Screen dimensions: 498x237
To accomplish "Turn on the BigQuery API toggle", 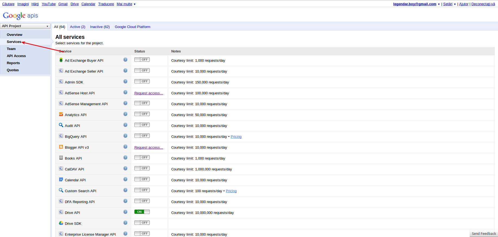I will (x=142, y=136).
